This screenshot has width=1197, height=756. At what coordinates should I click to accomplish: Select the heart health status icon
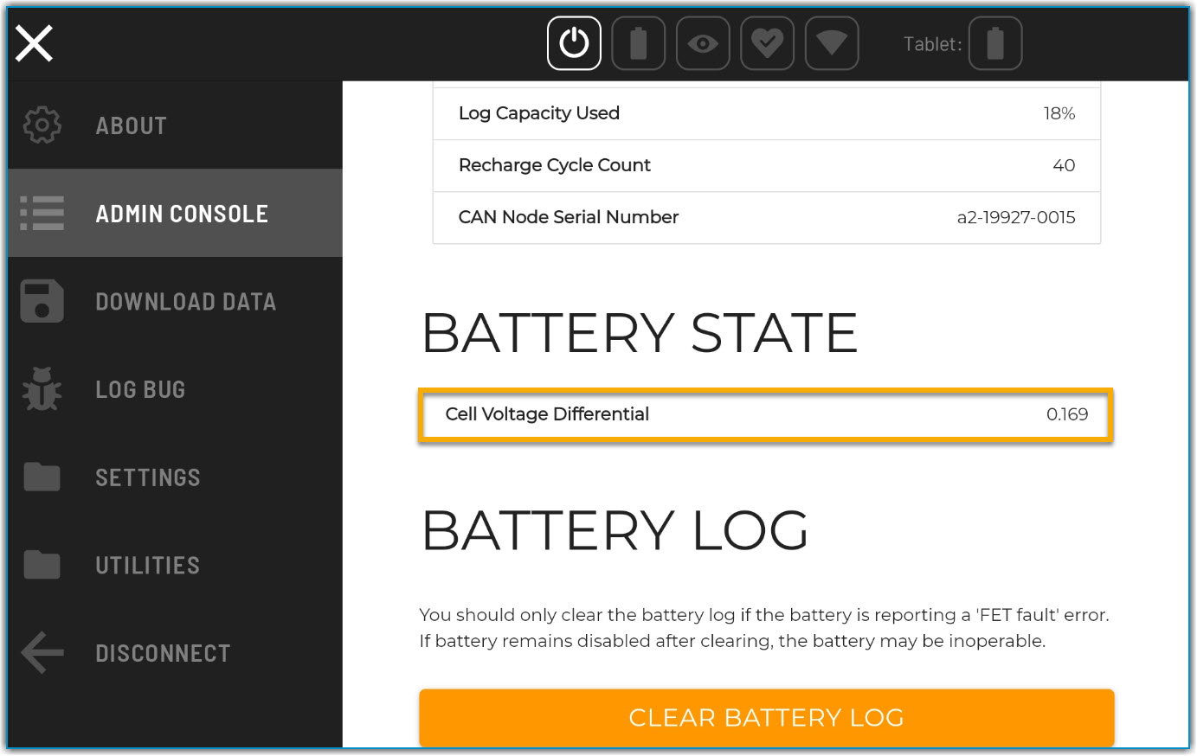tap(768, 43)
